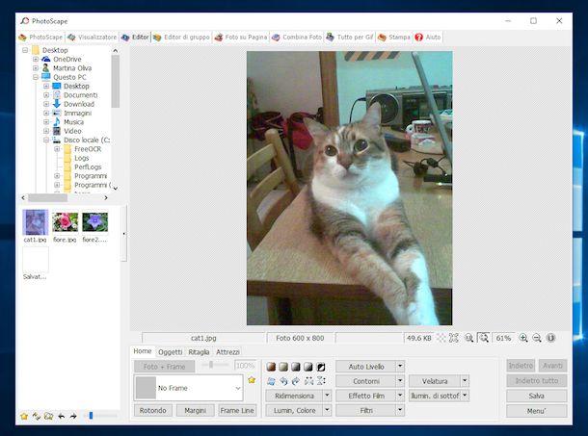Select the Download folder in the tree
588x436 pixels.
point(79,104)
